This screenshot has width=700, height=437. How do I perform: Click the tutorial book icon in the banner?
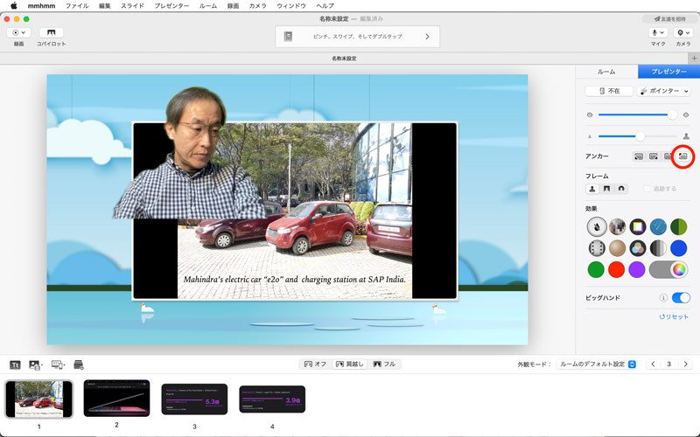click(288, 37)
